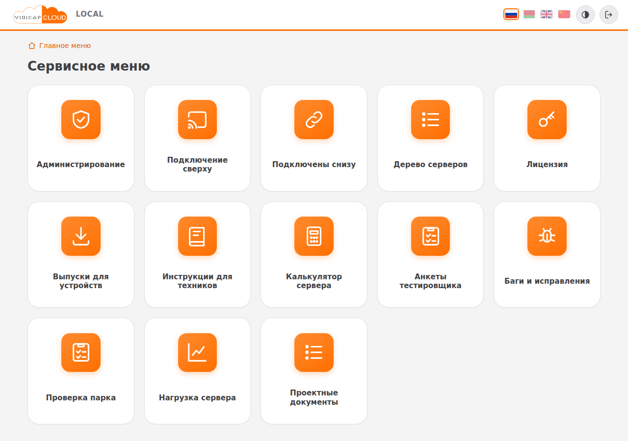Viewport: 628px width, 441px height.
Task: Open the Анкеты тестировщика tile
Action: point(430,255)
